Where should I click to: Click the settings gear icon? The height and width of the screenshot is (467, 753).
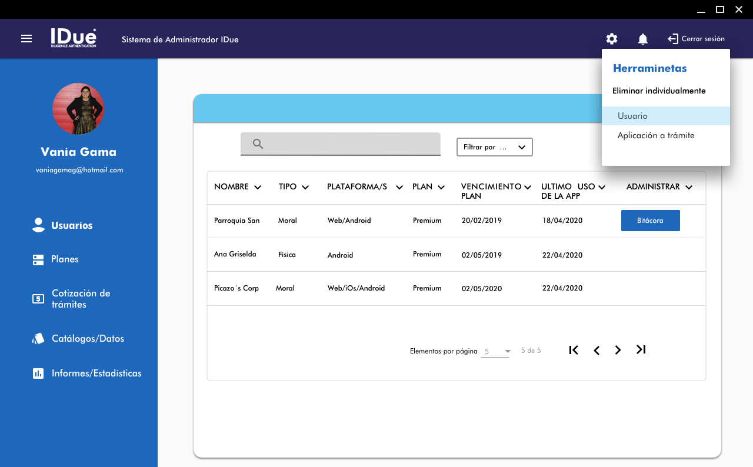612,39
